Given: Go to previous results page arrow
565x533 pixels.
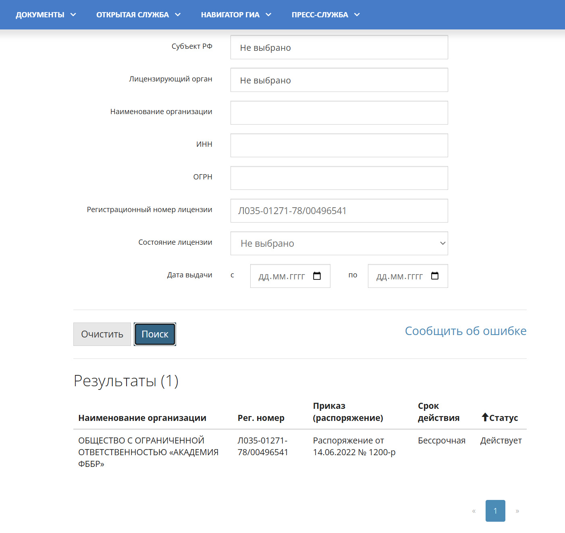Looking at the screenshot, I should pyautogui.click(x=474, y=511).
